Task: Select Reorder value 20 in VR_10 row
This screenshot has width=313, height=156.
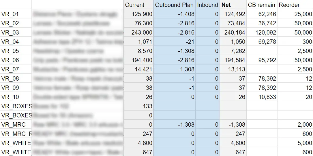Action: 295,97
